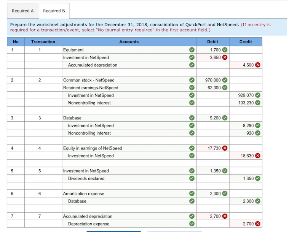289x232 pixels.
Task: Click green check in Common stock - NetSpeed row
Action: pyautogui.click(x=192, y=80)
